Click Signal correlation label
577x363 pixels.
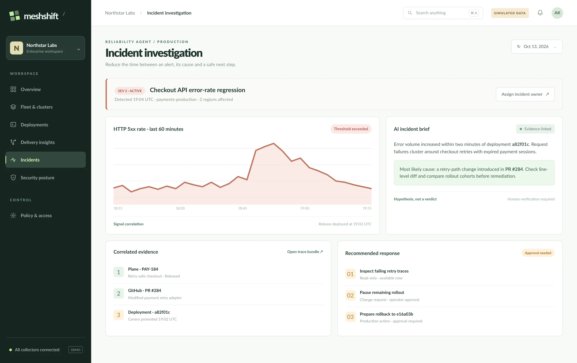128,224
